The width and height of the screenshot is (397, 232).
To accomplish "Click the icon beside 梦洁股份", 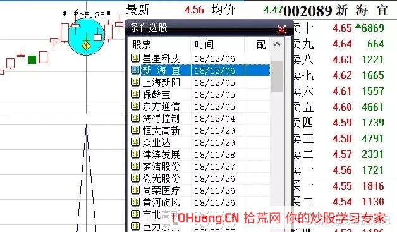I will point(136,166).
